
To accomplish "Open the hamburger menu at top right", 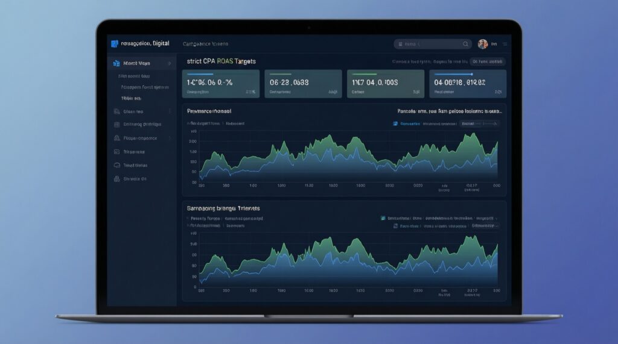I will click(505, 44).
